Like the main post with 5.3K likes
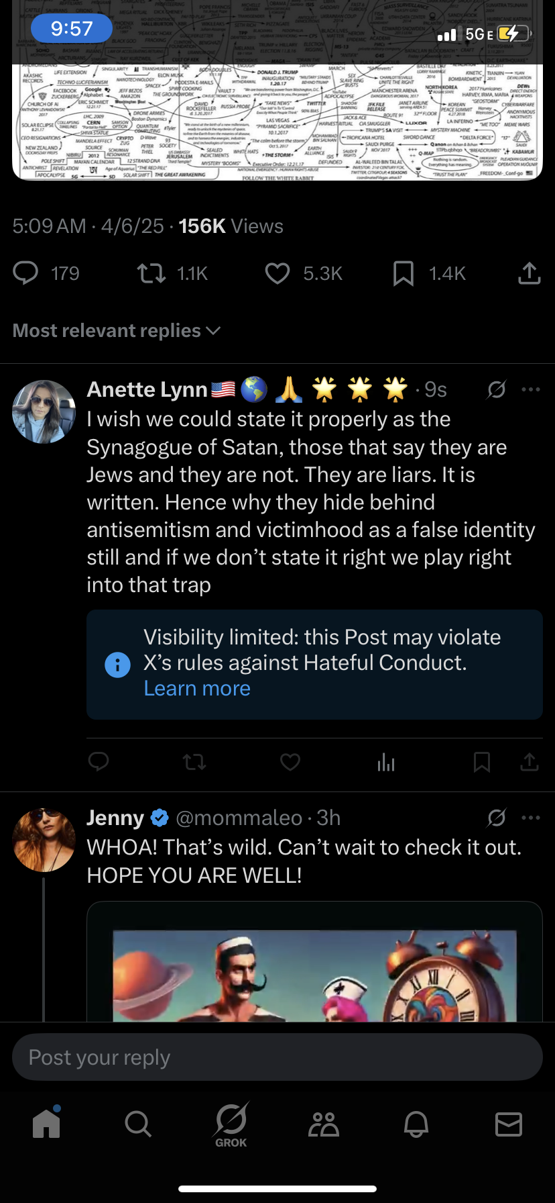The image size is (555, 1203). [277, 273]
